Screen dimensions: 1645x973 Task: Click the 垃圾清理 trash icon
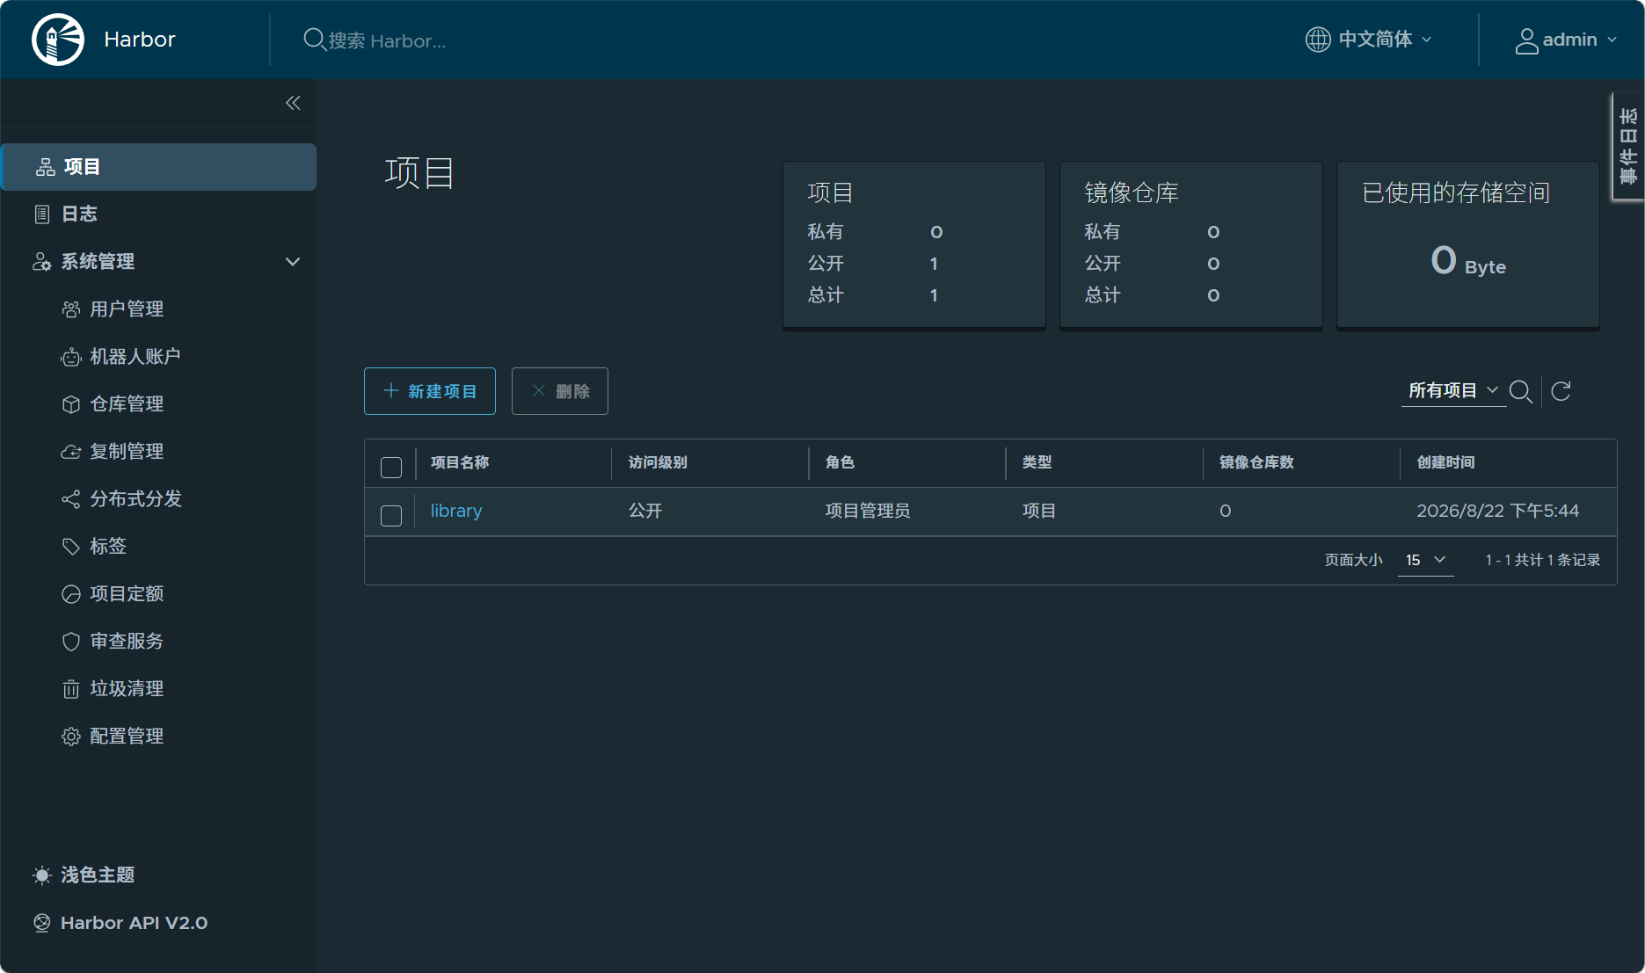(x=71, y=689)
